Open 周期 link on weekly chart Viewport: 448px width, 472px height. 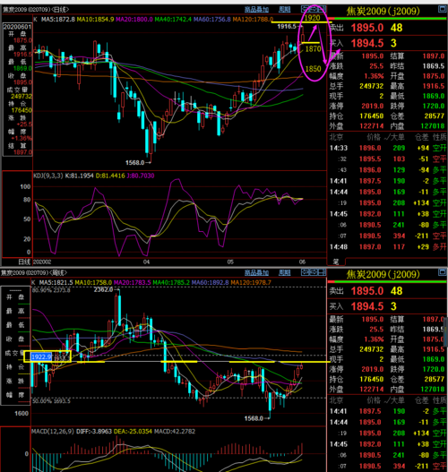(x=285, y=273)
